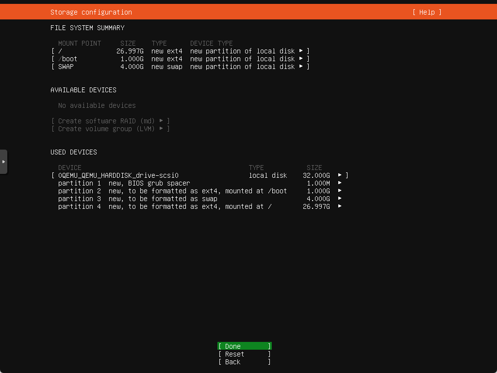This screenshot has width=497, height=373.
Task: Open the SWAP file system entry menu
Action: click(180, 67)
